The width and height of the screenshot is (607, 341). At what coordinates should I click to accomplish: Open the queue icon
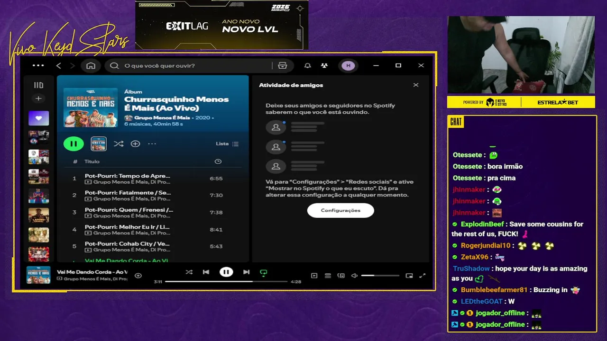point(328,276)
